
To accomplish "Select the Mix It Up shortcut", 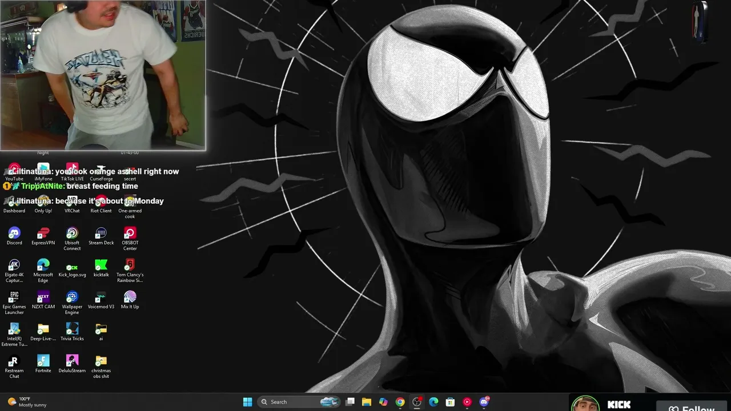I will (x=130, y=300).
